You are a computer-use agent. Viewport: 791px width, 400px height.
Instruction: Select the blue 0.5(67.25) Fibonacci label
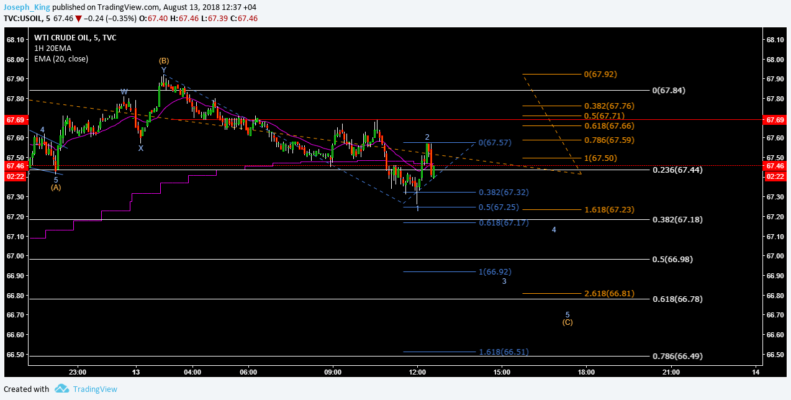(499, 207)
